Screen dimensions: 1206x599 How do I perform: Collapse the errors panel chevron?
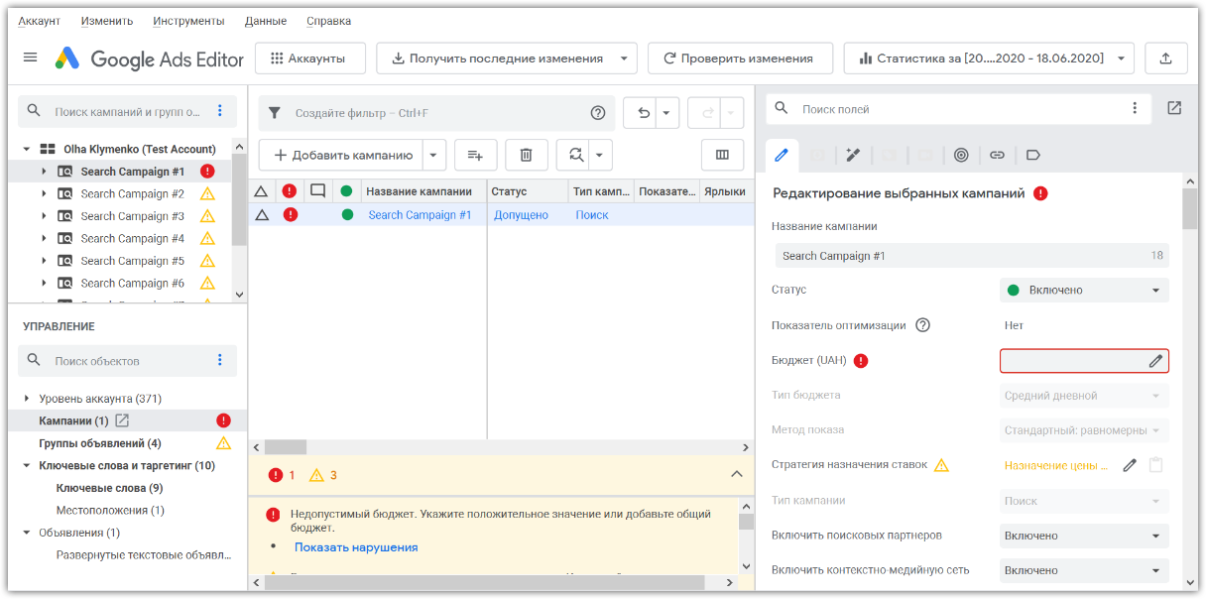[x=736, y=474]
